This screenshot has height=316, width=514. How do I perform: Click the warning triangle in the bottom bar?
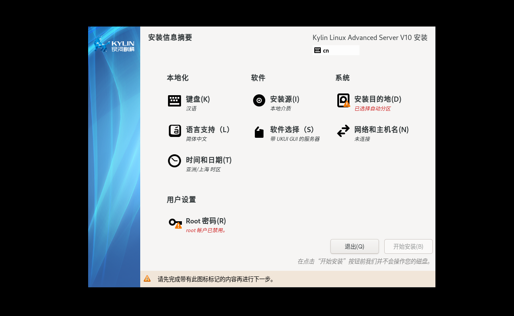click(x=147, y=279)
